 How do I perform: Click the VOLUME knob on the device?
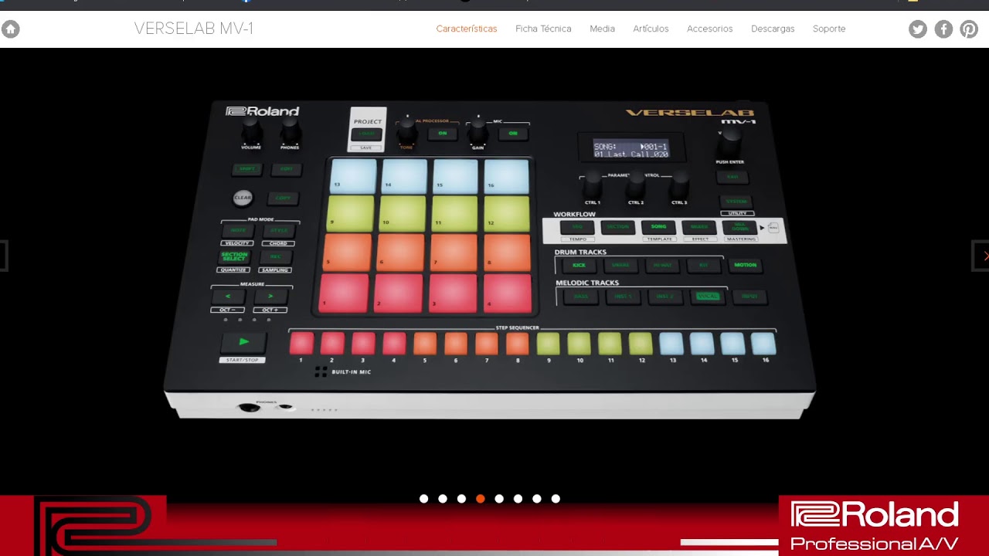point(251,131)
